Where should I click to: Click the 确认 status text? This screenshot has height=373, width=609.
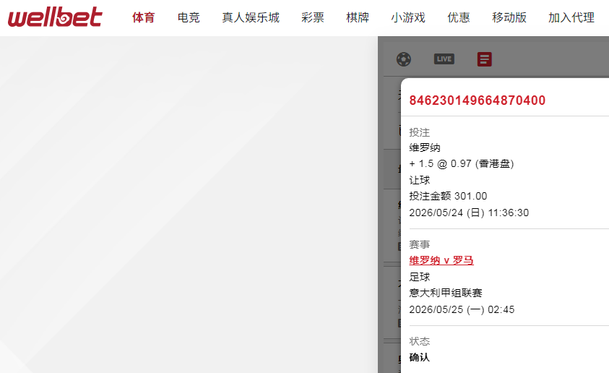coord(420,357)
